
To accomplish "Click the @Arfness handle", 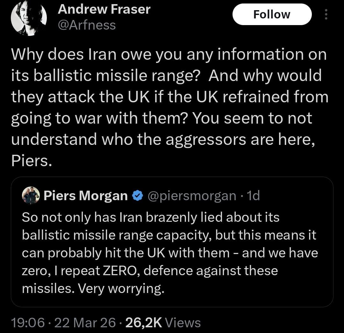I will click(x=87, y=25).
